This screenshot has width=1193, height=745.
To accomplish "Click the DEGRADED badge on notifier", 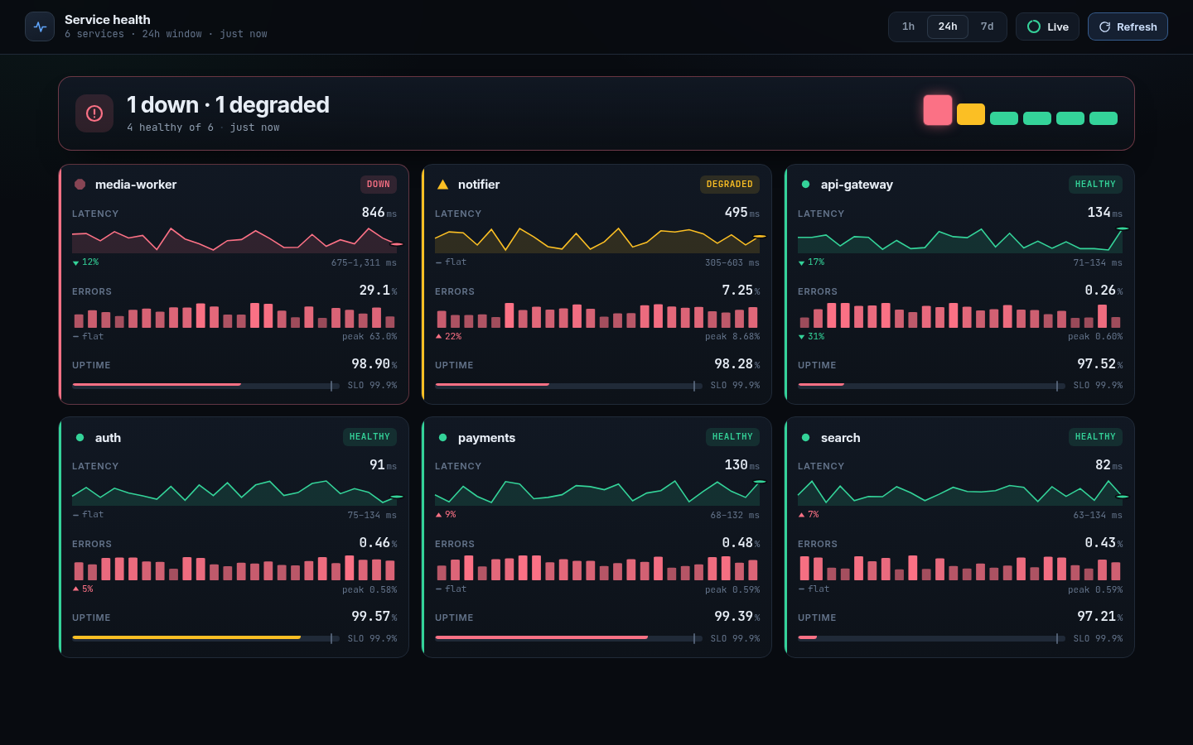I will tap(730, 185).
